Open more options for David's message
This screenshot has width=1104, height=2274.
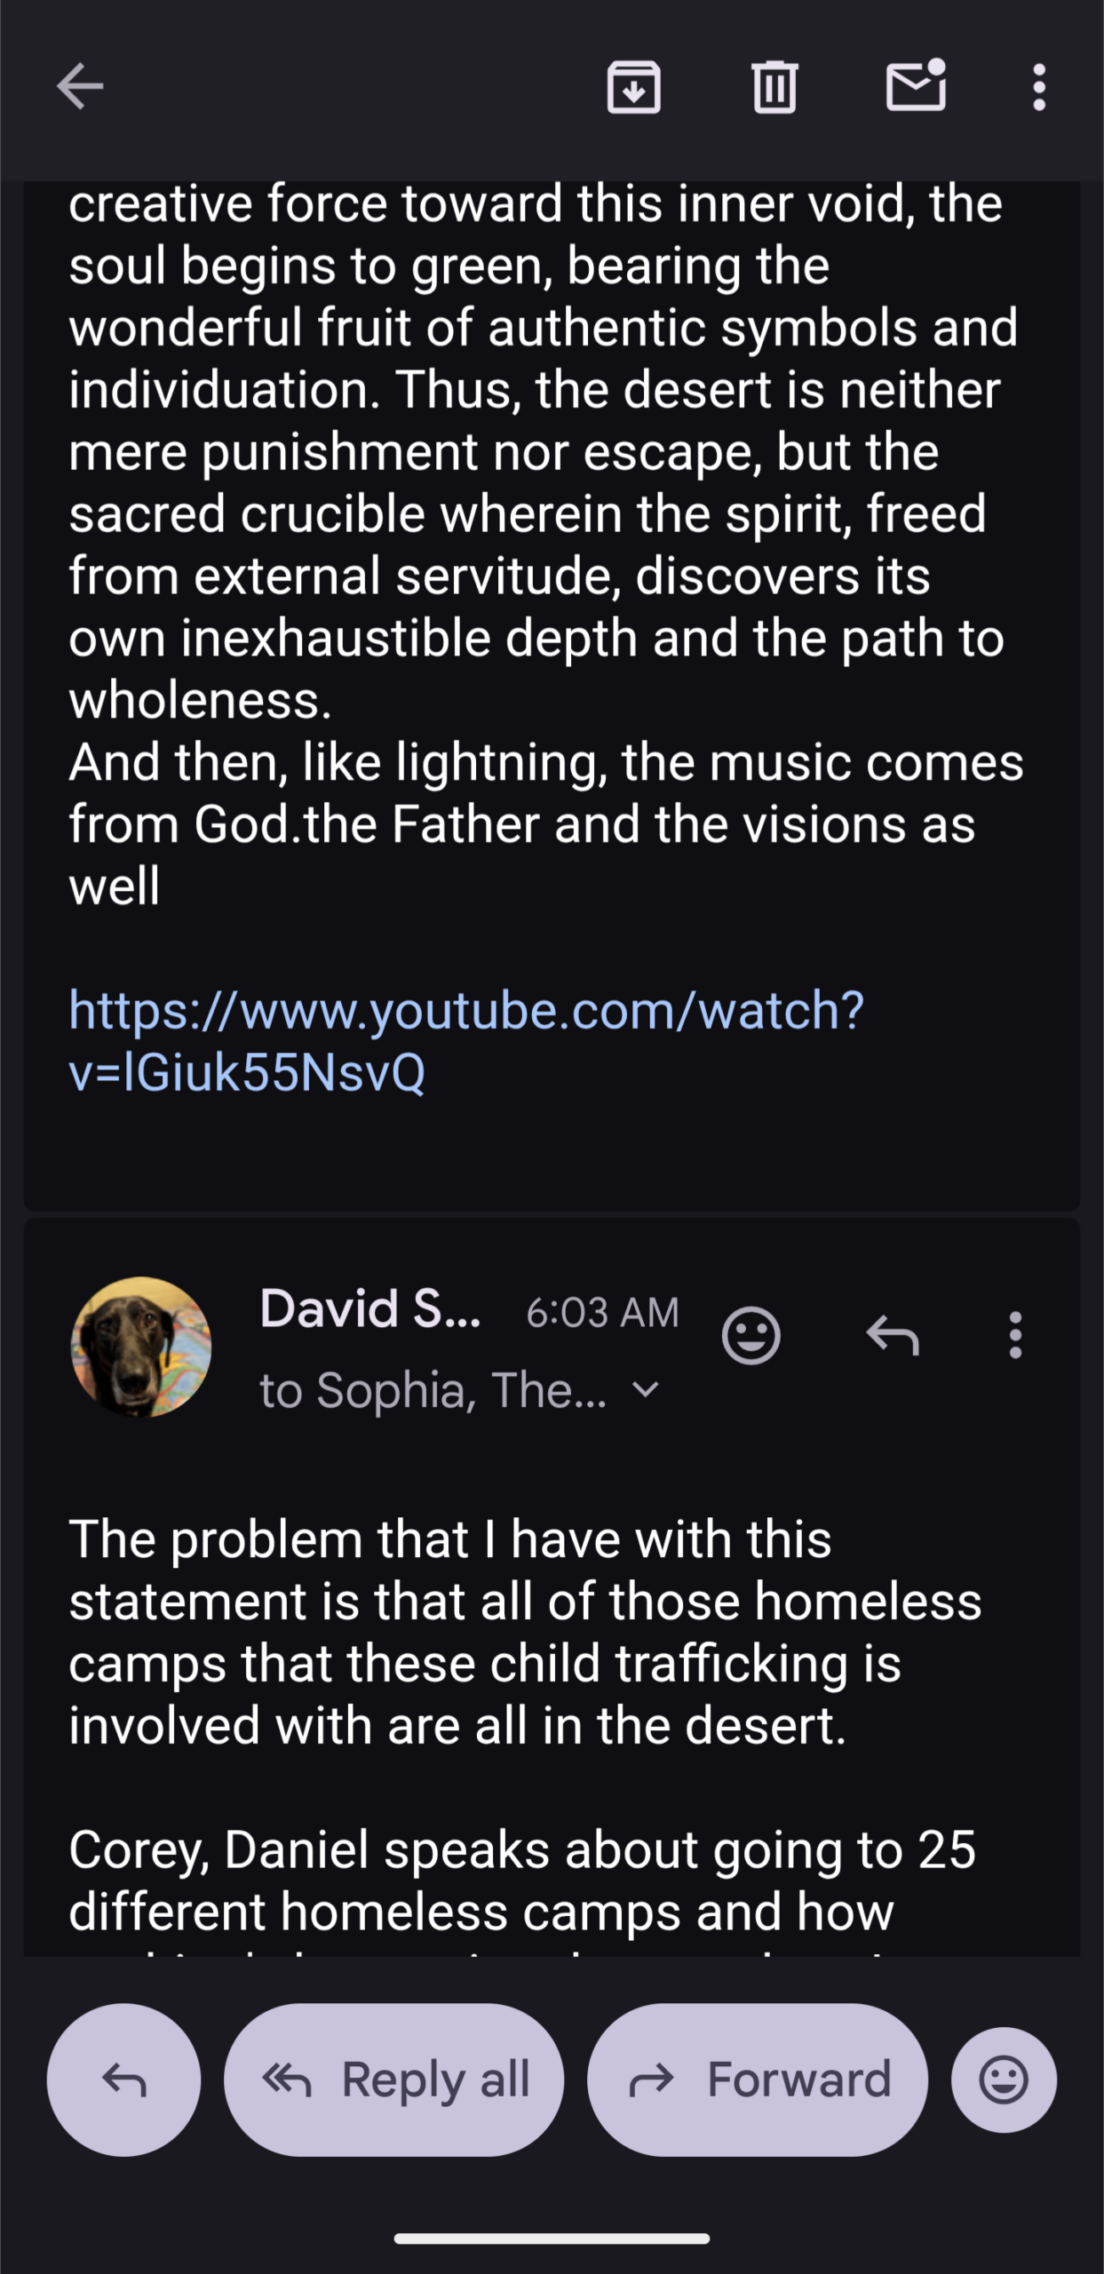1015,1335
